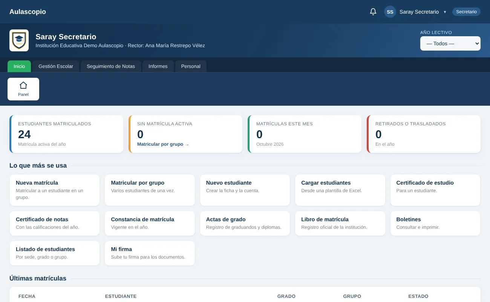Go to the Seguimiento de Notas tab
This screenshot has height=302, width=490.
click(111, 66)
